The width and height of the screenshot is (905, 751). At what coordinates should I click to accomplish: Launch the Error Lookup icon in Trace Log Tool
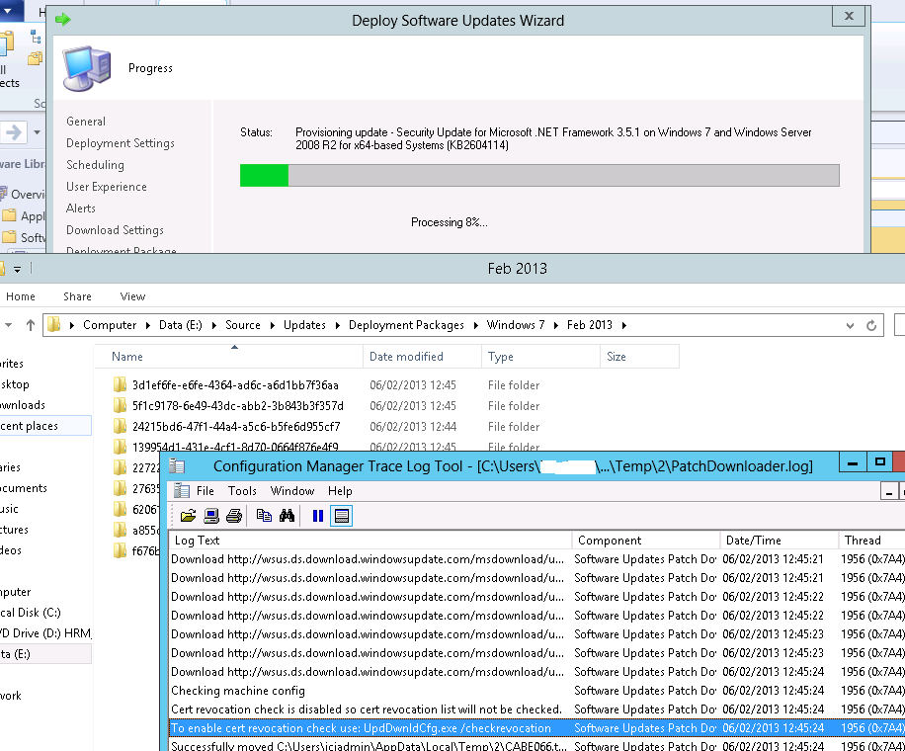coord(211,515)
